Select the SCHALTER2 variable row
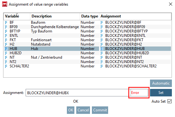Image resolution: width=175 pixels, height=117 pixels. 87,66
